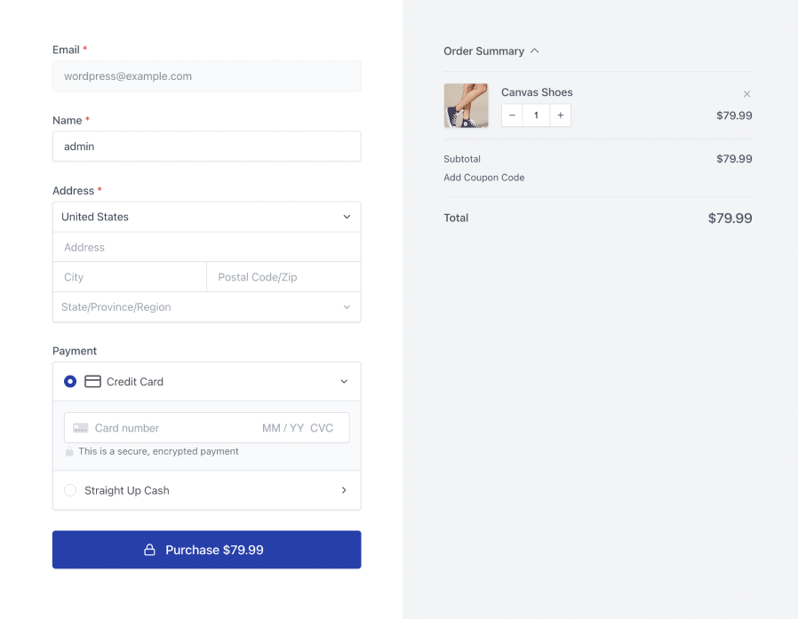Remove Canvas Shoes with the X icon
The height and width of the screenshot is (619, 798).
(x=746, y=94)
